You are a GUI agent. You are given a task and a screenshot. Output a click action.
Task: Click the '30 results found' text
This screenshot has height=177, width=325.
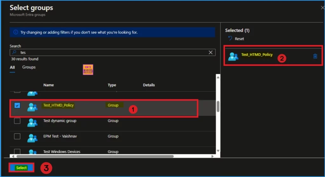tap(25, 59)
